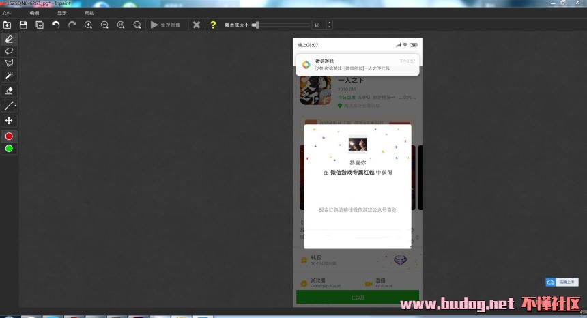
Task: Select the Eraser tool
Action: tap(9, 91)
